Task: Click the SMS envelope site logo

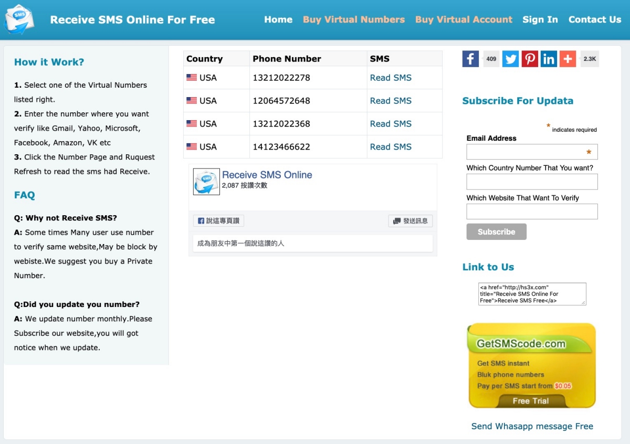Action: pyautogui.click(x=19, y=19)
